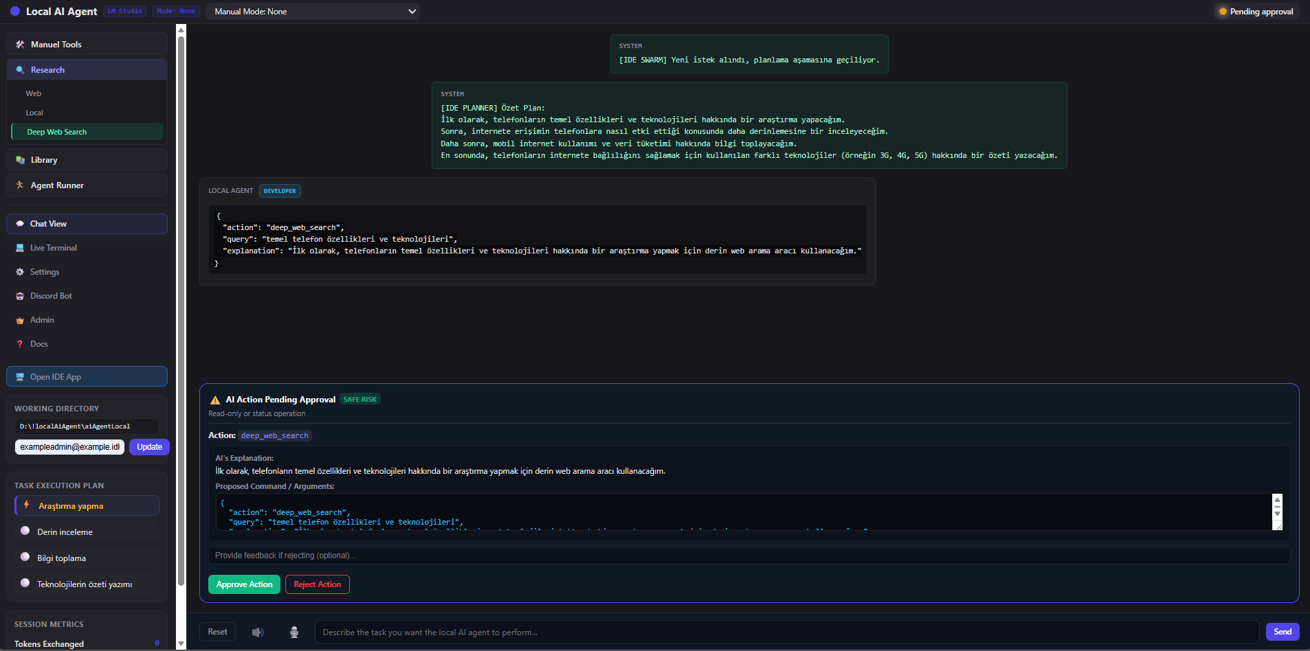Click the Mode: None badge
1310x651 pixels.
(176, 11)
